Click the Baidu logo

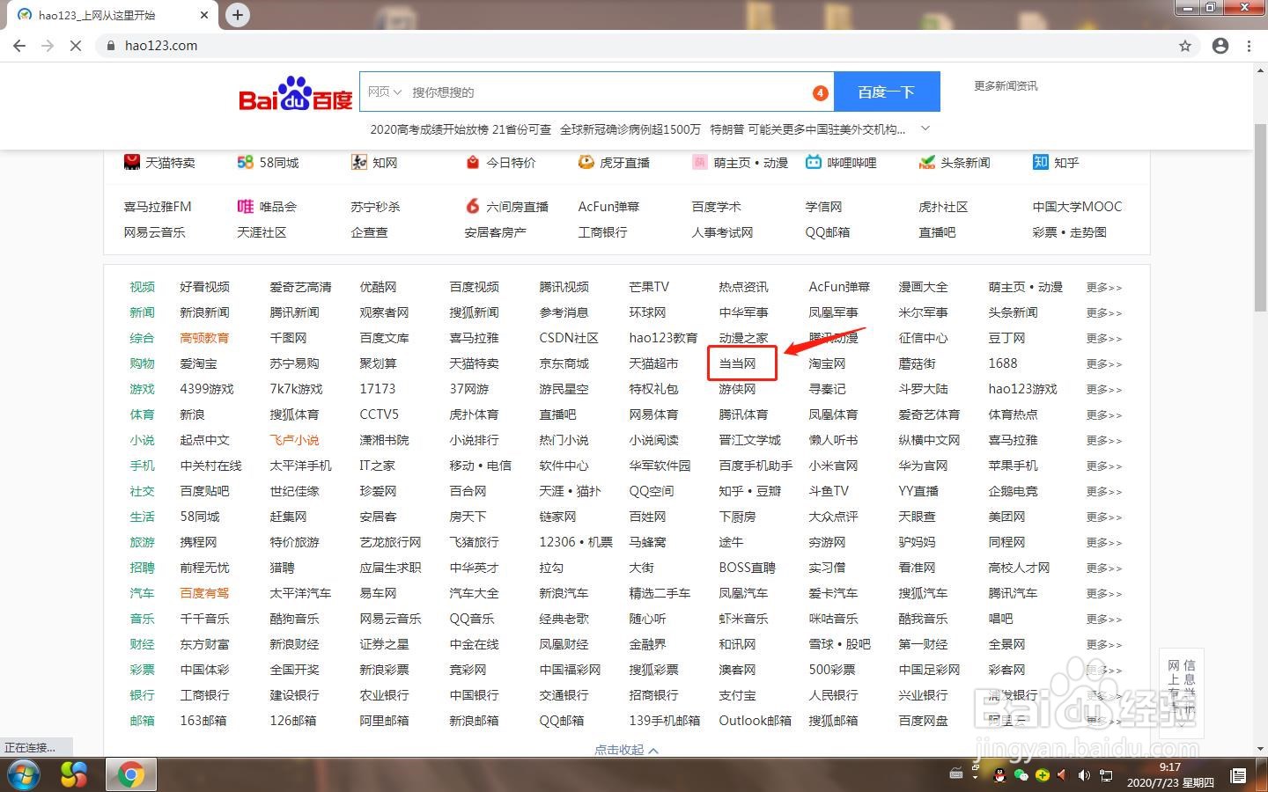point(296,94)
